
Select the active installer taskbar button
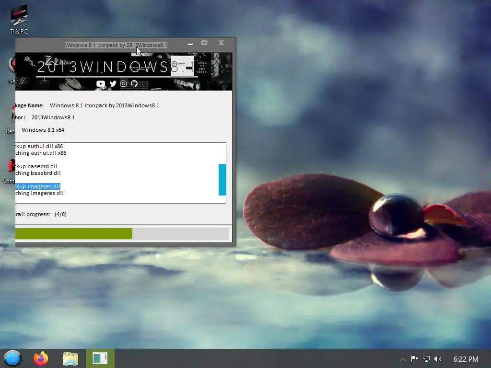pos(100,358)
